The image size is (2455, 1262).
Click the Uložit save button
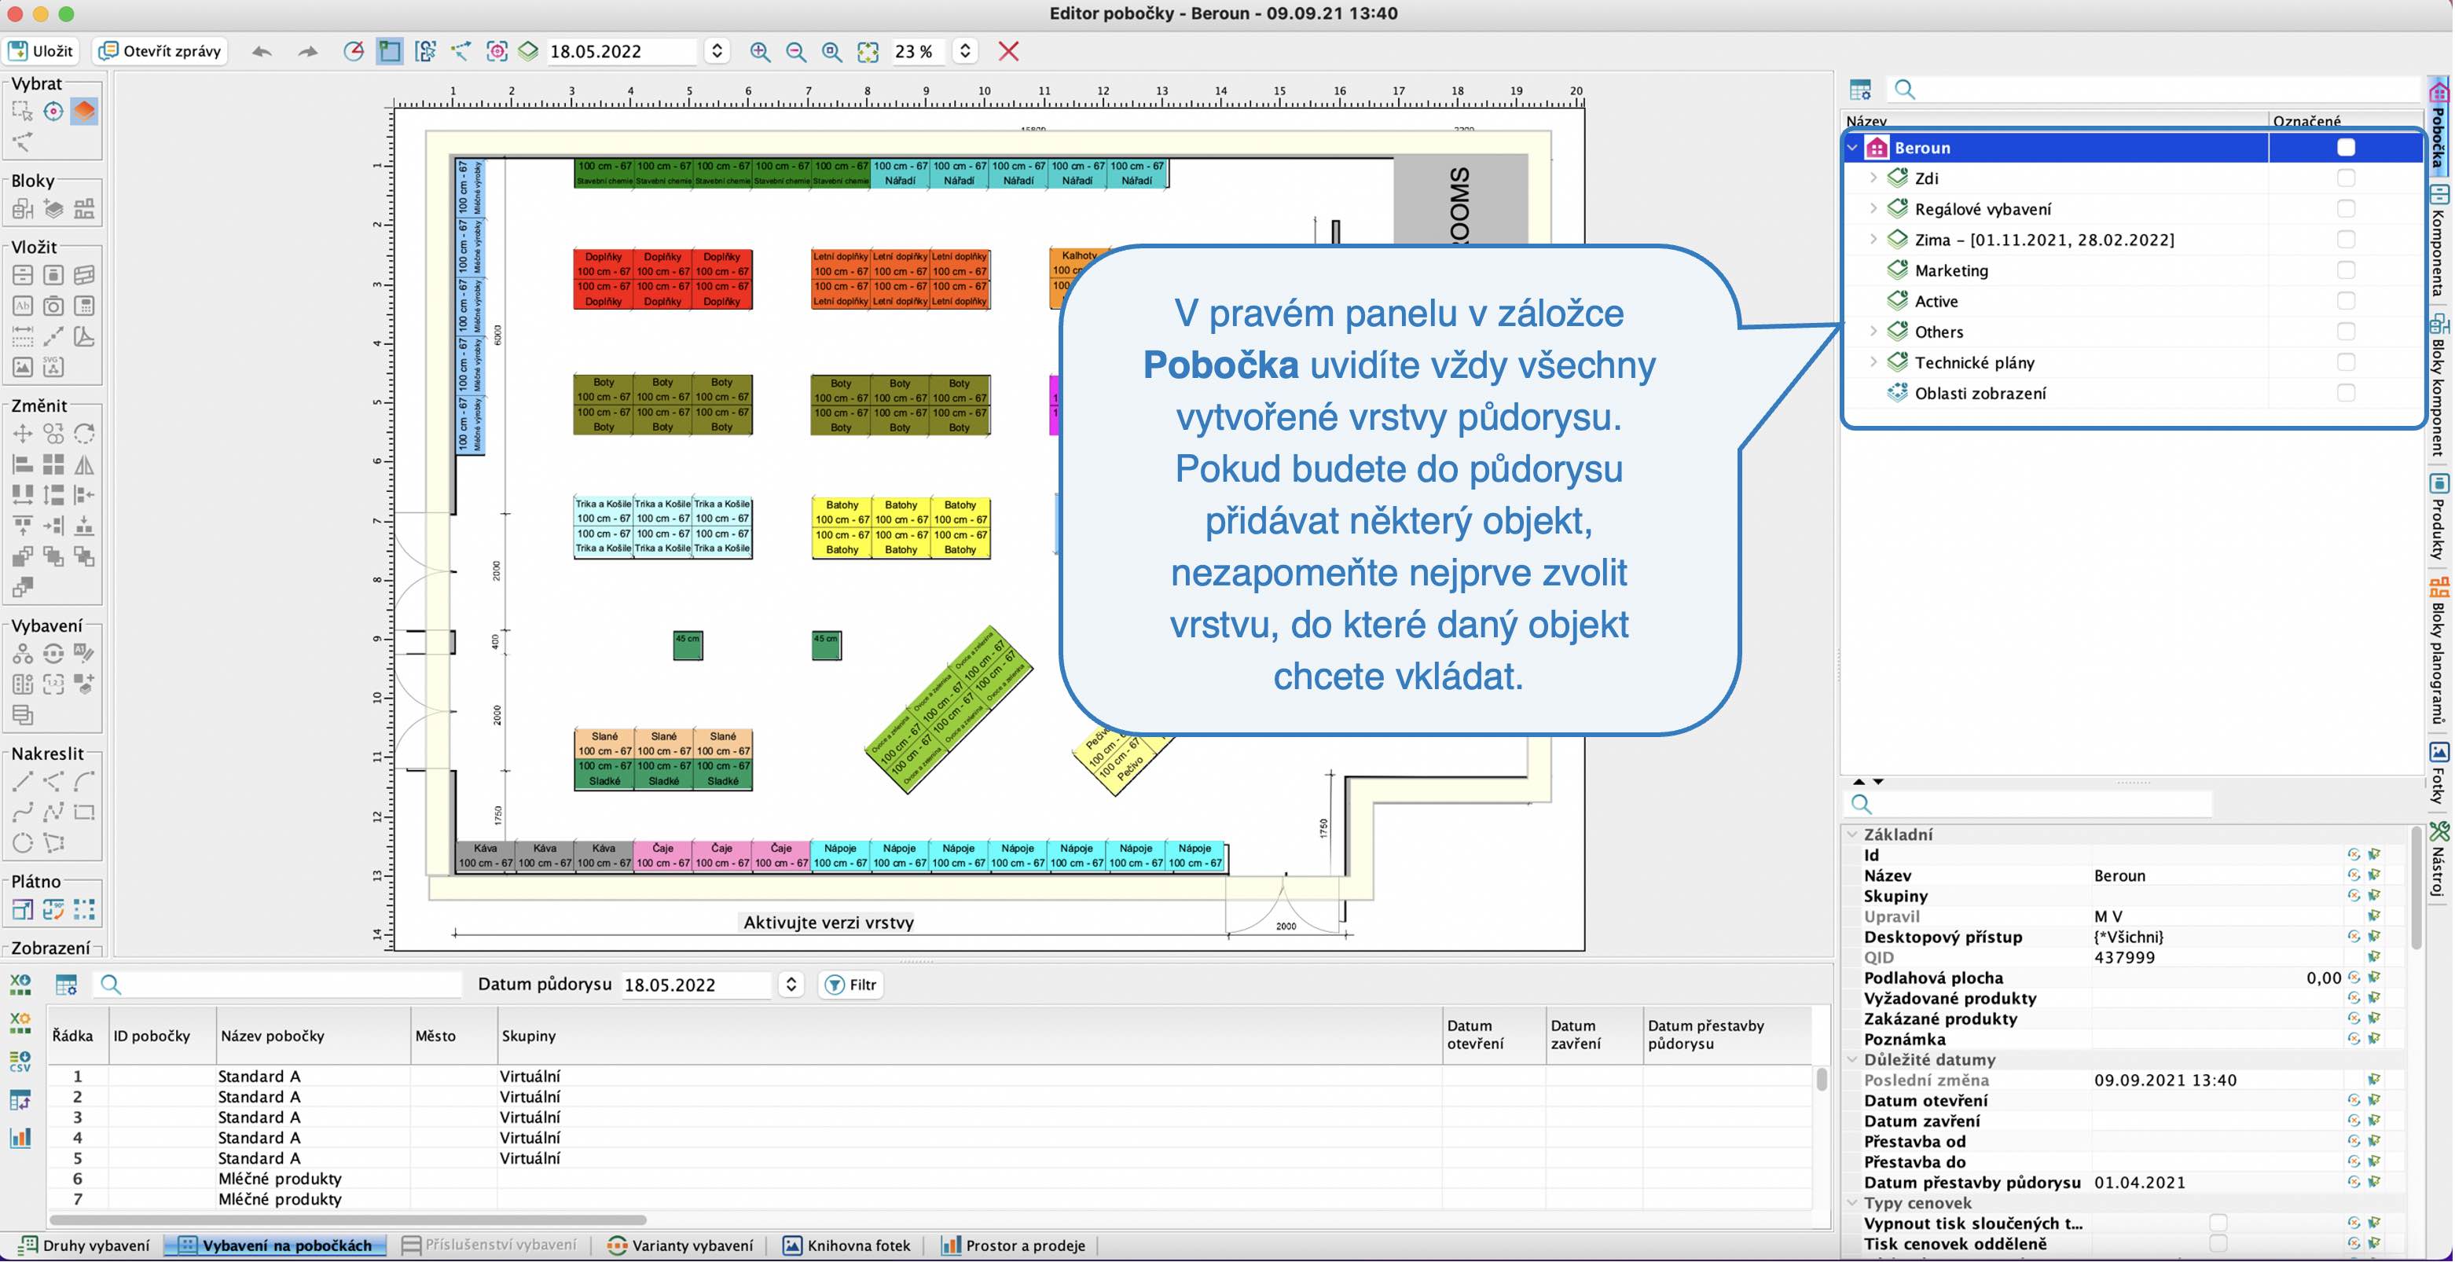41,50
